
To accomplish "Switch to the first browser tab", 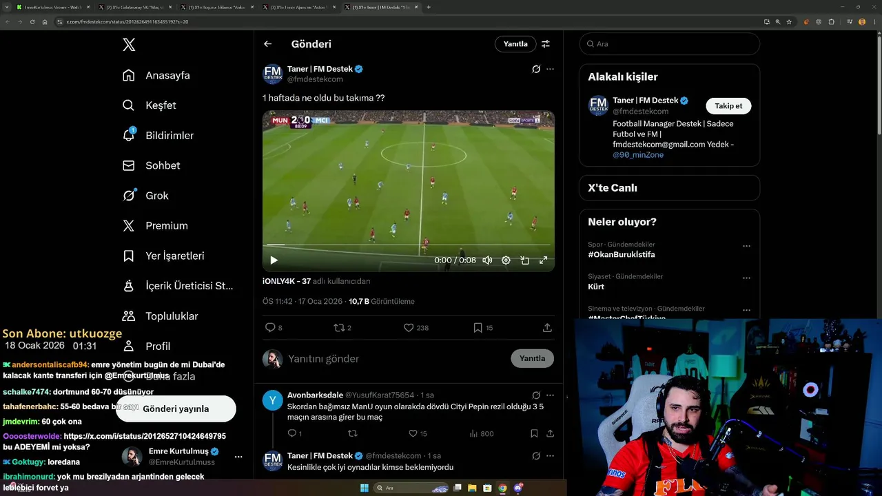I will click(53, 7).
